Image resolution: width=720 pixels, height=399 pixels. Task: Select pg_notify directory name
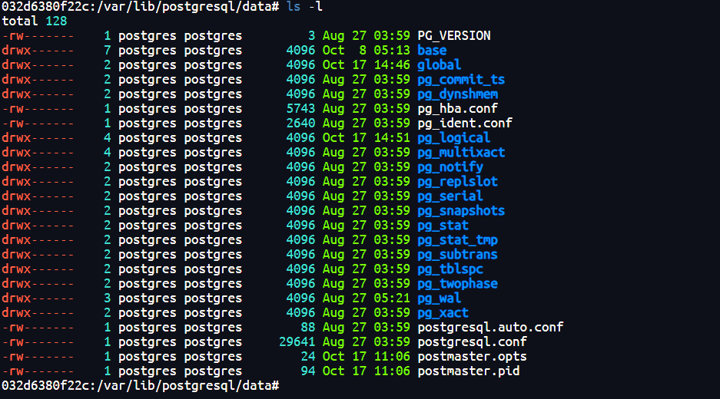[450, 167]
